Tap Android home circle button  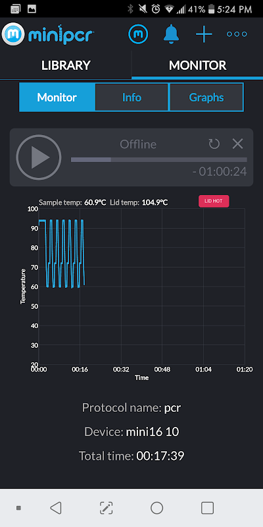coord(156,508)
